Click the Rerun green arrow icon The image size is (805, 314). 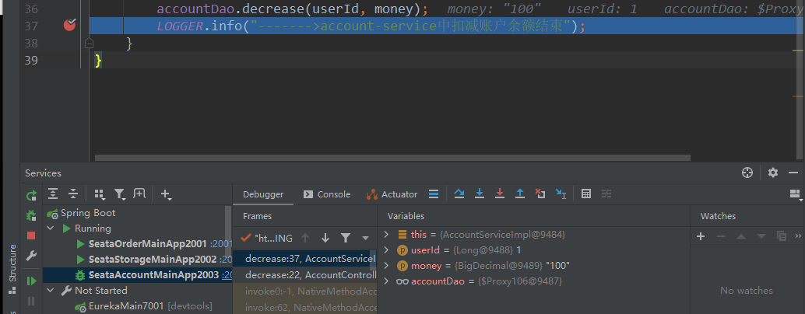tap(31, 195)
